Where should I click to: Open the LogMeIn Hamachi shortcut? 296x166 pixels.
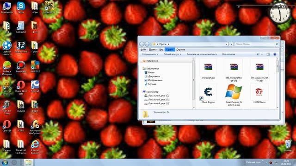pyautogui.click(x=7, y=48)
